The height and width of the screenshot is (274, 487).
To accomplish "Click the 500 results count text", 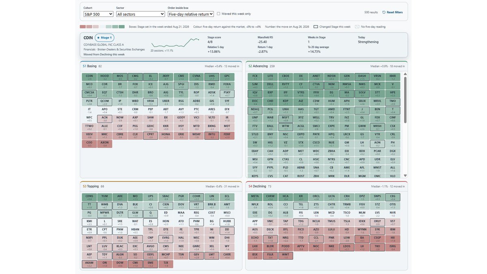I will point(371,12).
